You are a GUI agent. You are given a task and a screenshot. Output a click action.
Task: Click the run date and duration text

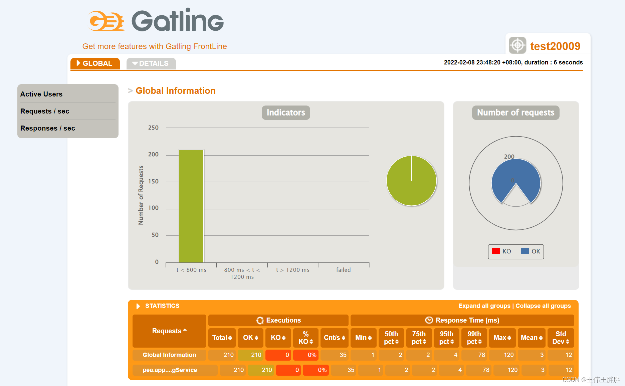pyautogui.click(x=513, y=62)
